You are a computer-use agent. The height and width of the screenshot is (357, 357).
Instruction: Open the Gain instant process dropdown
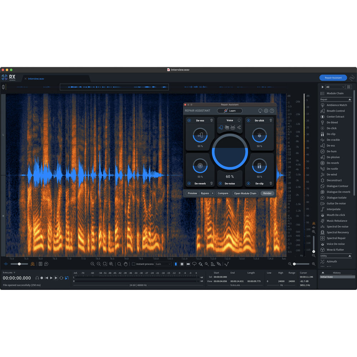[x=163, y=264]
